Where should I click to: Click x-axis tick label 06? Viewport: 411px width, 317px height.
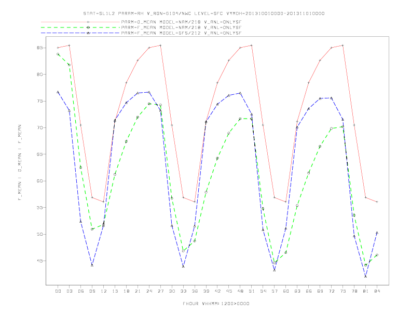point(81,291)
